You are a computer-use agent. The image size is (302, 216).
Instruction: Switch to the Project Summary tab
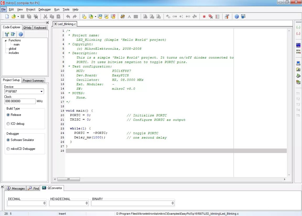coord(33,81)
